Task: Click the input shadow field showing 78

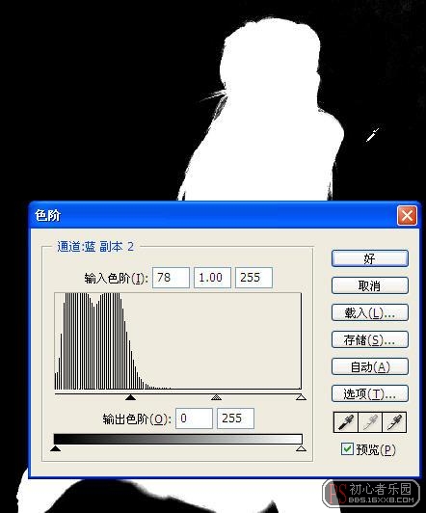Action: (171, 278)
